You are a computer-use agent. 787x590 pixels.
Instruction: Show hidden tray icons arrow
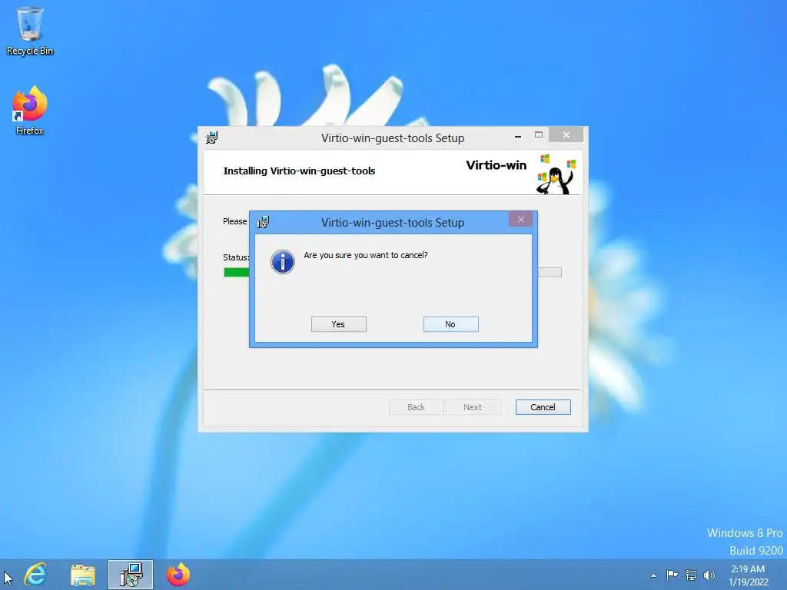(x=653, y=575)
